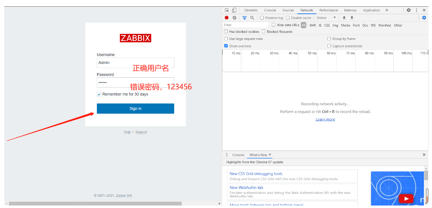Switch to the Elements tab

tap(251, 10)
